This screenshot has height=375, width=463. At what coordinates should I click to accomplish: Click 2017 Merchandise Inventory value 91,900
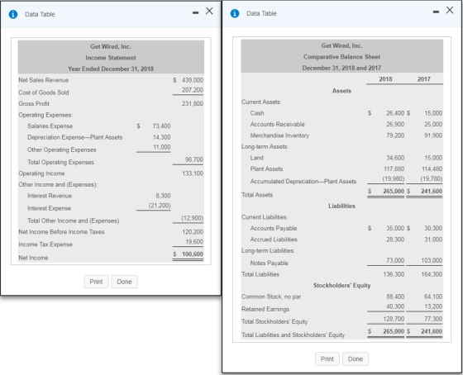[x=433, y=135]
